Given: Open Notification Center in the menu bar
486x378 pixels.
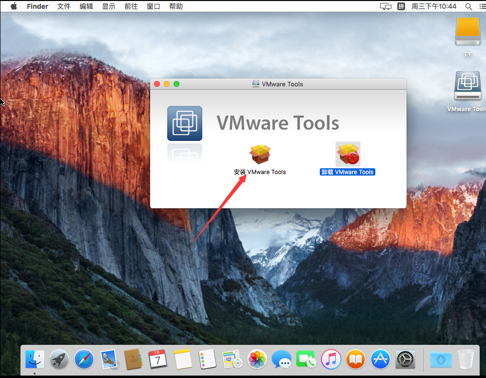Looking at the screenshot, I should tap(482, 6).
